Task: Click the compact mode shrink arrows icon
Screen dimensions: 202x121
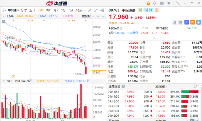Action: tap(178, 3)
